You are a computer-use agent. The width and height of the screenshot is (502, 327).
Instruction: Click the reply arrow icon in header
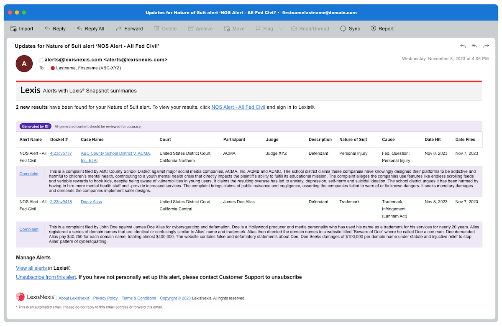coord(463,46)
